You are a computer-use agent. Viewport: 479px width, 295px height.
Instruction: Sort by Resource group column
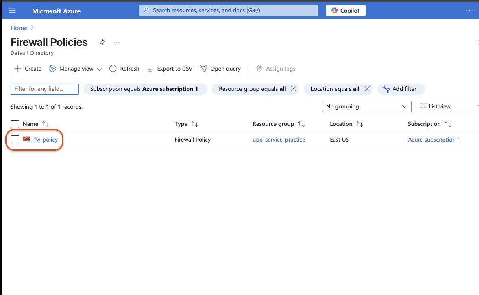pos(279,124)
